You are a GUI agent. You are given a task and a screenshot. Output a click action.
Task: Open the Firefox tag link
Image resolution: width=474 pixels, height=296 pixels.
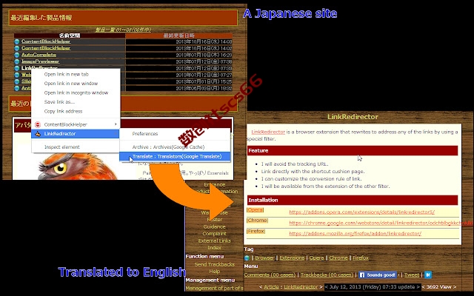[x=361, y=258]
